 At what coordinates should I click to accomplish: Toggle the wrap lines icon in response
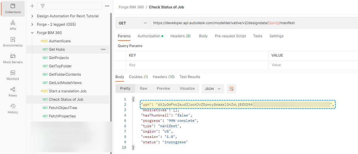tap(231, 88)
